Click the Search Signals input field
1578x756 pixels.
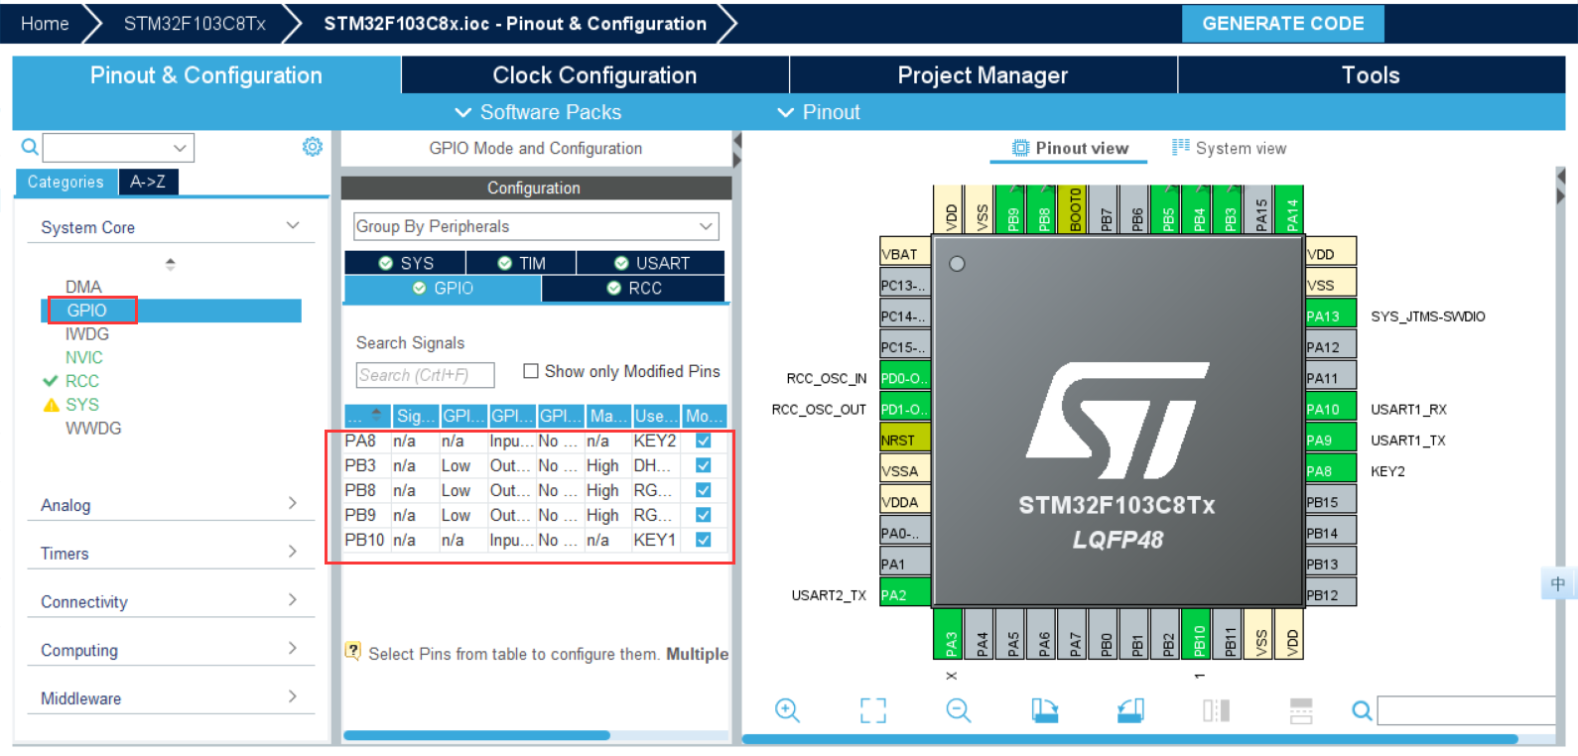point(425,375)
